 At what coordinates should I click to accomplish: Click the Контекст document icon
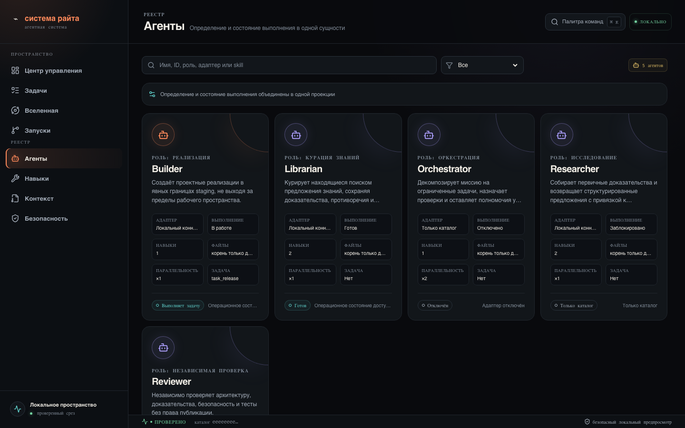pos(15,198)
